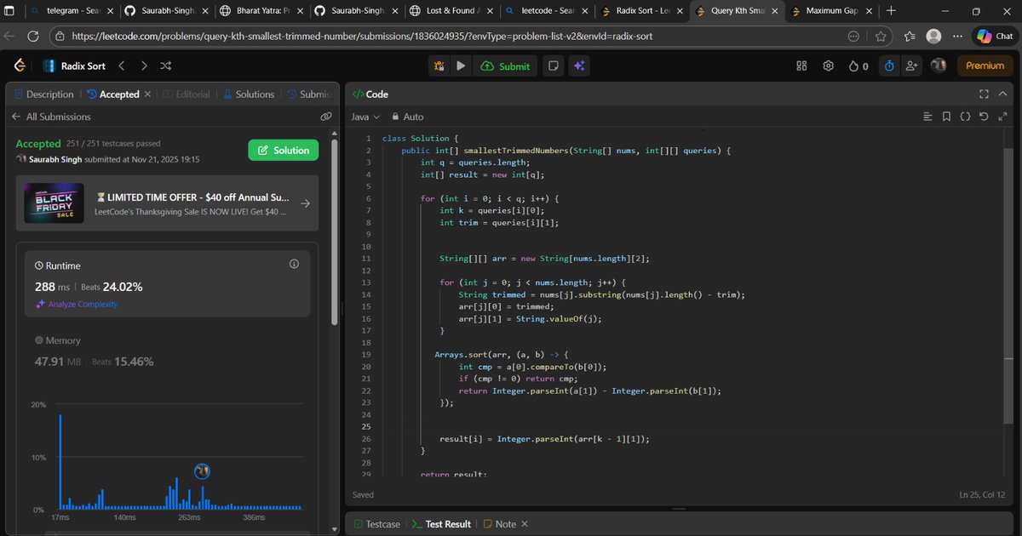View the streak flame counter
The height and width of the screenshot is (536, 1022).
pos(858,66)
